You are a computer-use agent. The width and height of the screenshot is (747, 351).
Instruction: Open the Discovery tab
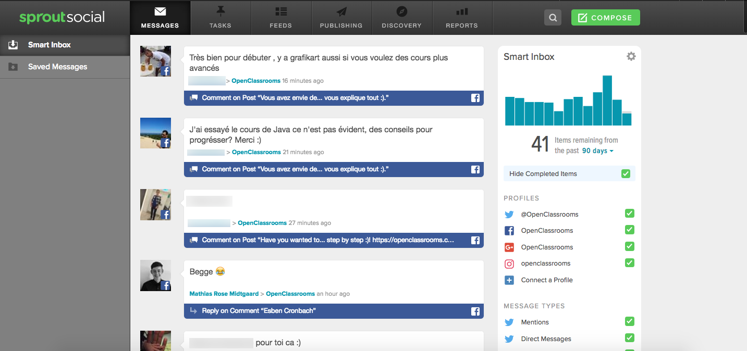click(401, 18)
